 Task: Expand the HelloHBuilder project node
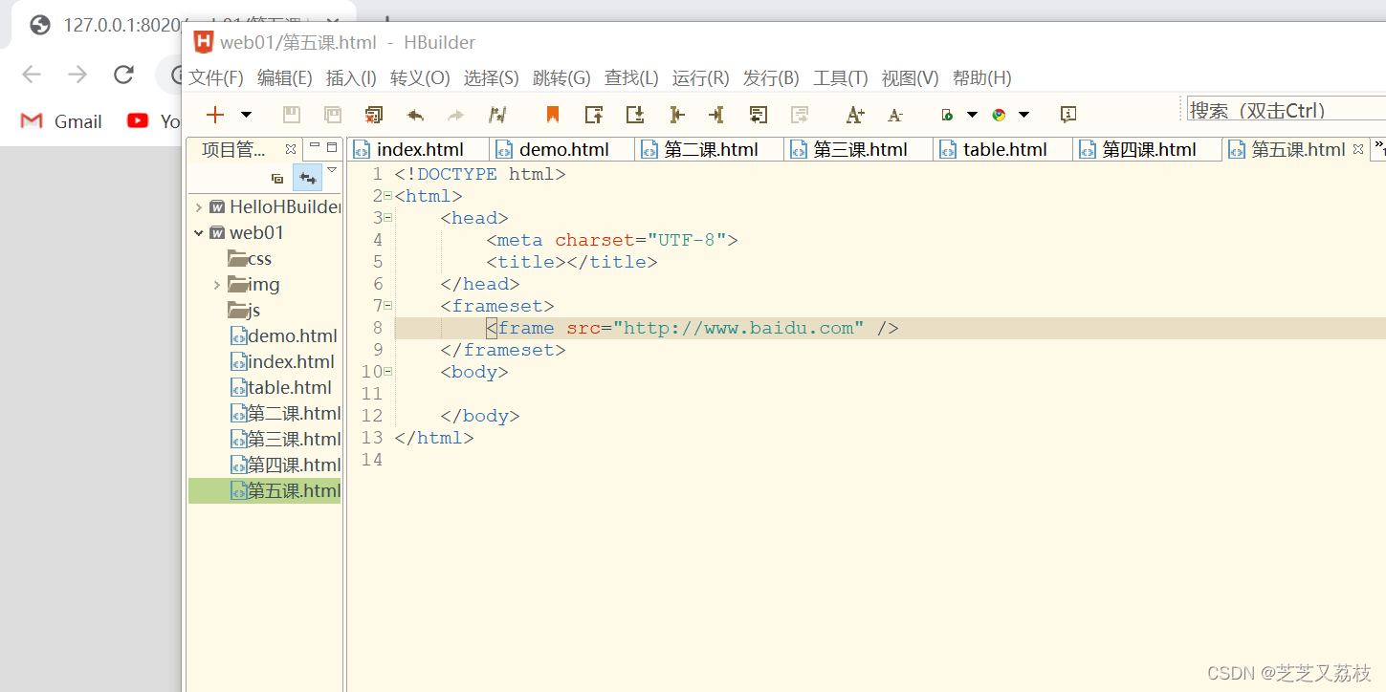coord(199,207)
